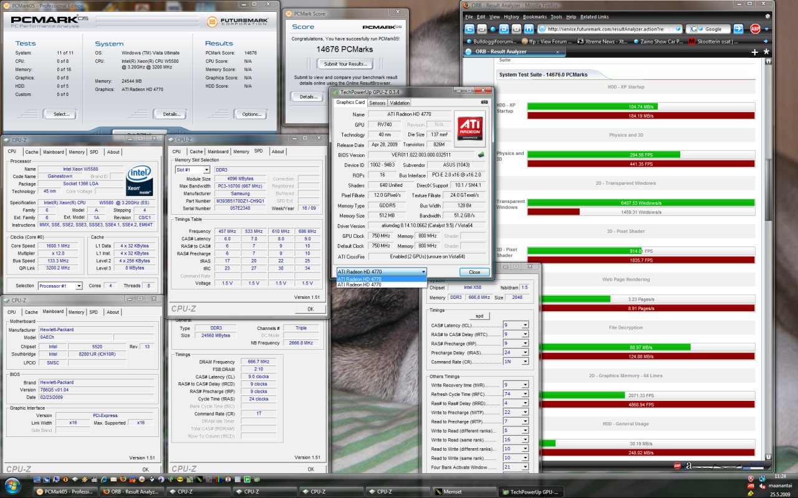This screenshot has height=498, width=798.
Task: Open Memory tab in CPU-Z SPD window
Action: 241,151
